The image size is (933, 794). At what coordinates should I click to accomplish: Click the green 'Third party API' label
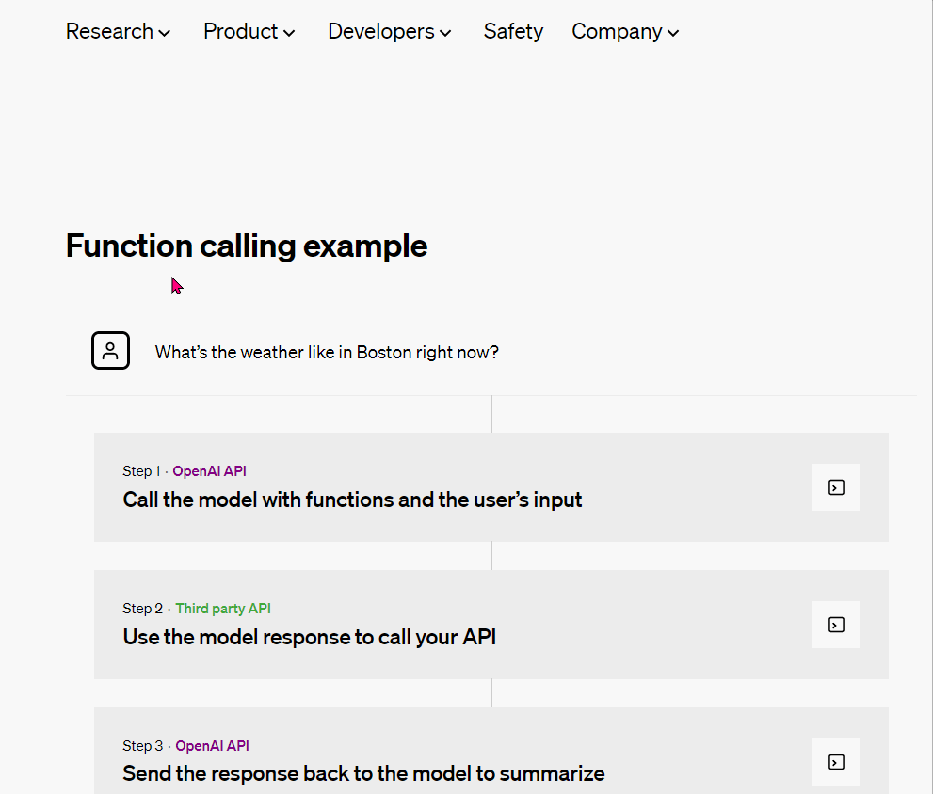pos(223,609)
